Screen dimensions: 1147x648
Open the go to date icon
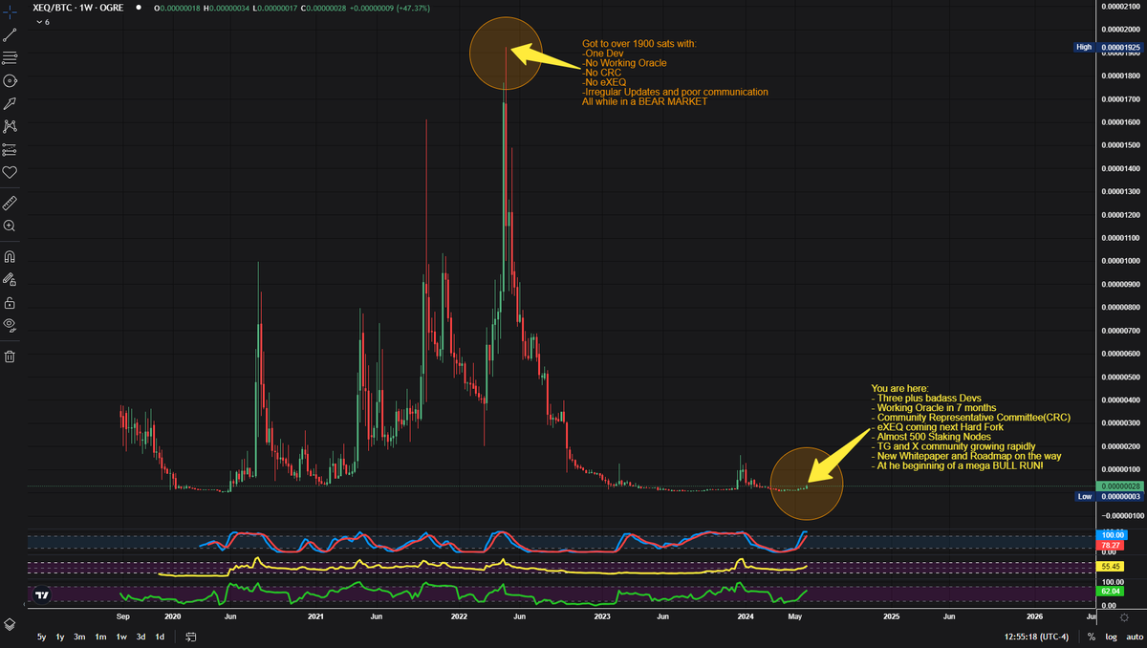(191, 637)
